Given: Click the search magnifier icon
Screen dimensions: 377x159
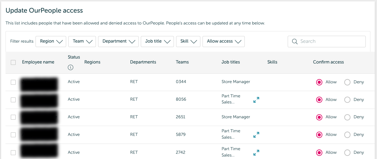Looking at the screenshot, I should click(x=295, y=42).
